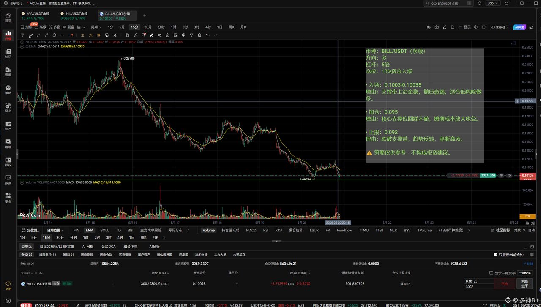Toggle 只显示当前合约 checkbox
The width and height of the screenshot is (541, 307).
[496, 255]
